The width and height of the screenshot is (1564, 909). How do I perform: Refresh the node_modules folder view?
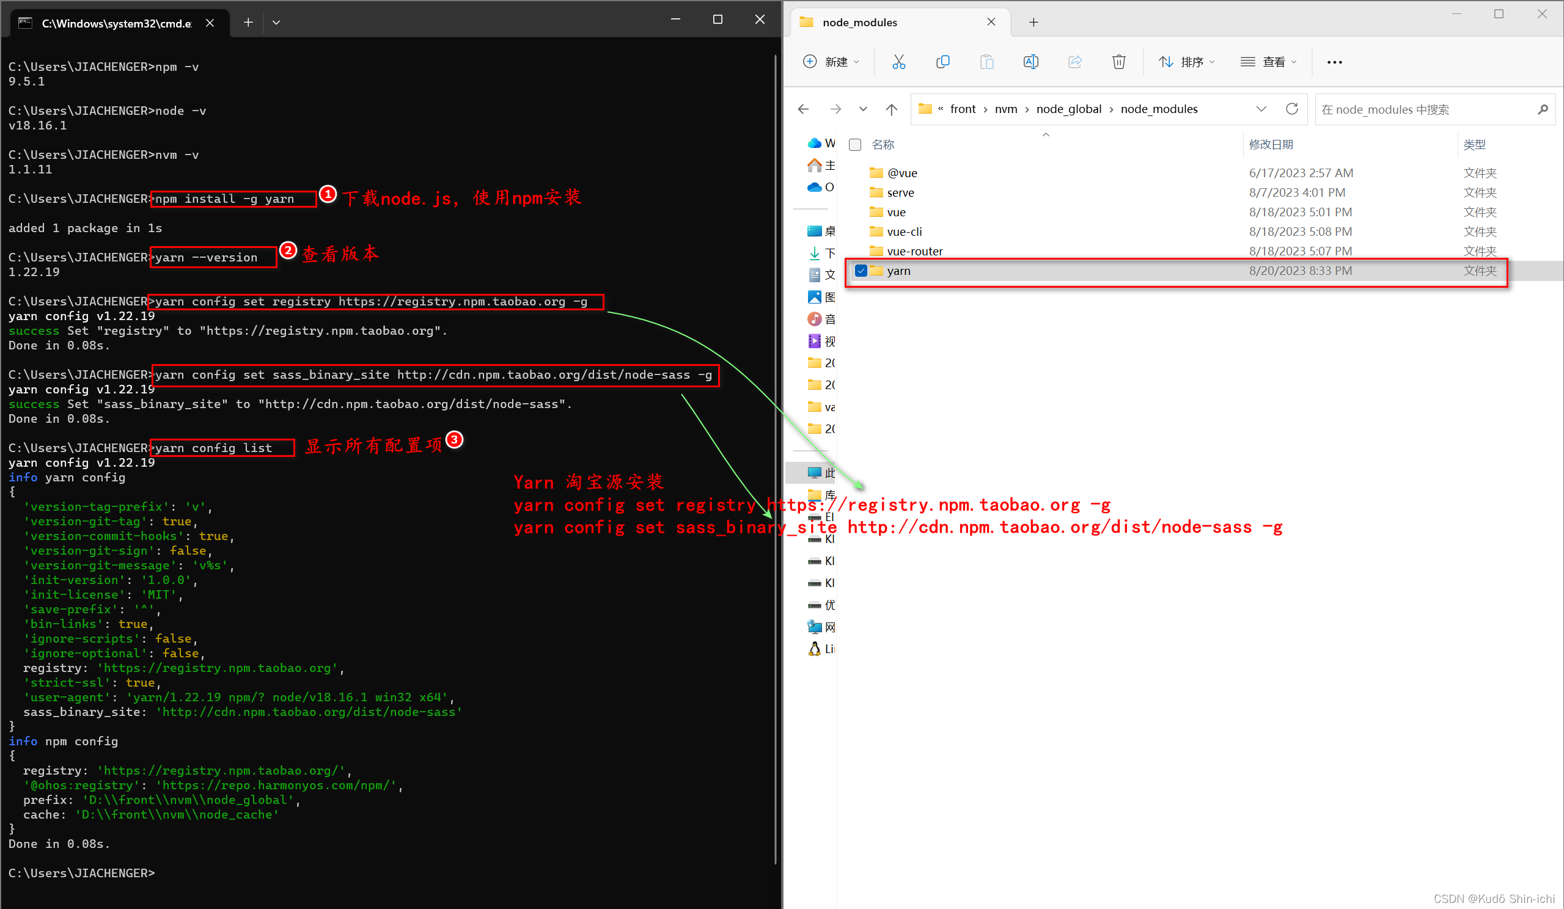[x=1292, y=109]
